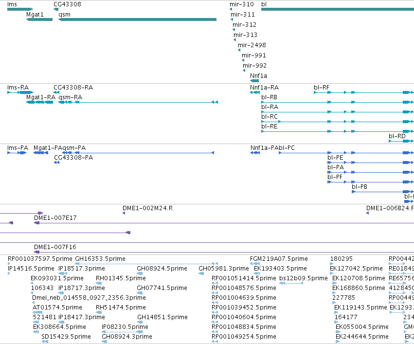
Task: Click the Mgat1 gene label
Action: [x=35, y=15]
